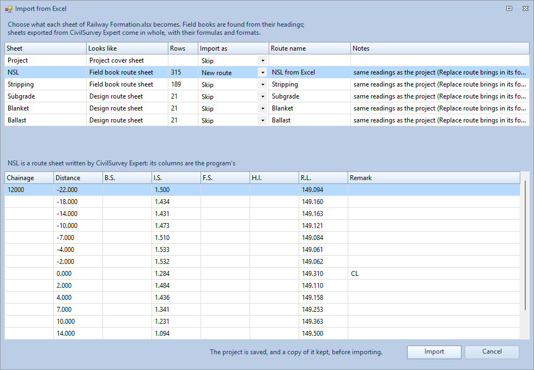This screenshot has width=534, height=370.
Task: Click the Import as column header
Action: pyautogui.click(x=233, y=48)
